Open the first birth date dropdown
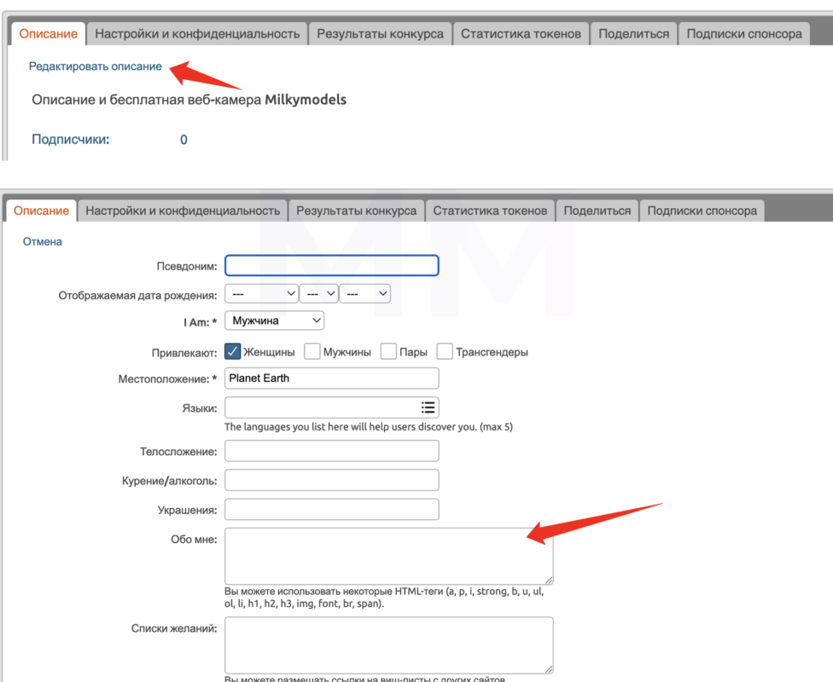 [261, 293]
